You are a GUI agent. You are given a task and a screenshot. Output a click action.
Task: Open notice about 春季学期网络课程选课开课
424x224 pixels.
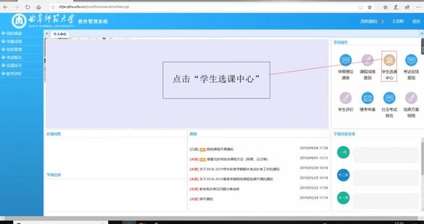[236, 179]
